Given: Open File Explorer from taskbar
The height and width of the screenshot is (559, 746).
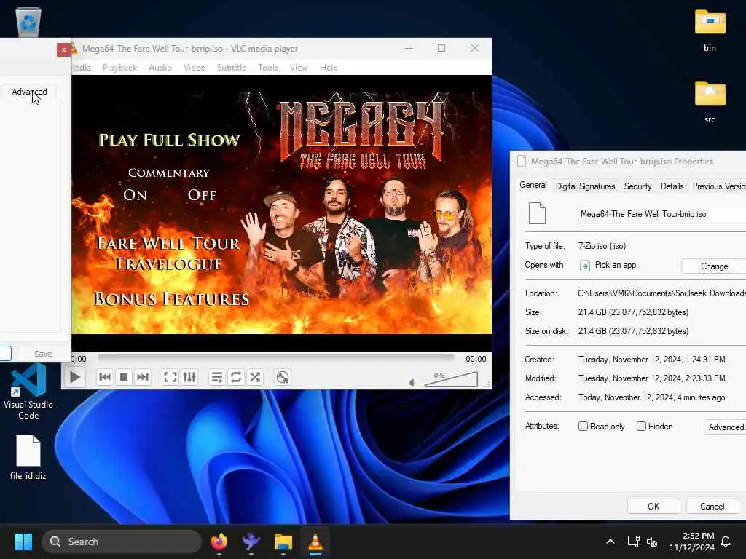Looking at the screenshot, I should (283, 542).
